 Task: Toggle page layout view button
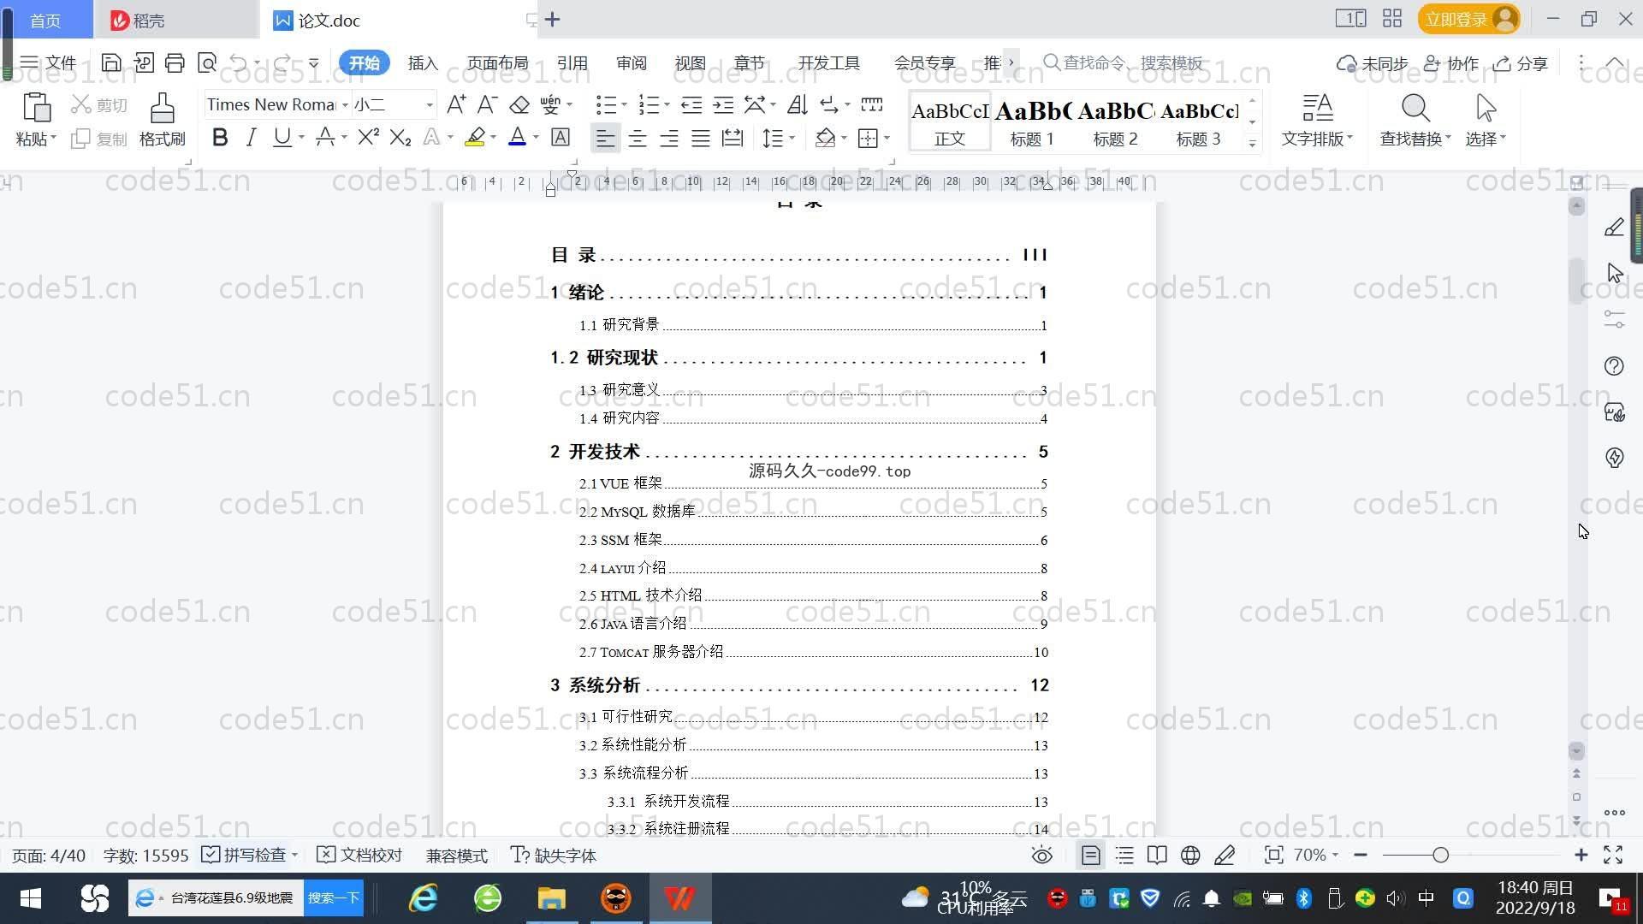pos(1091,855)
